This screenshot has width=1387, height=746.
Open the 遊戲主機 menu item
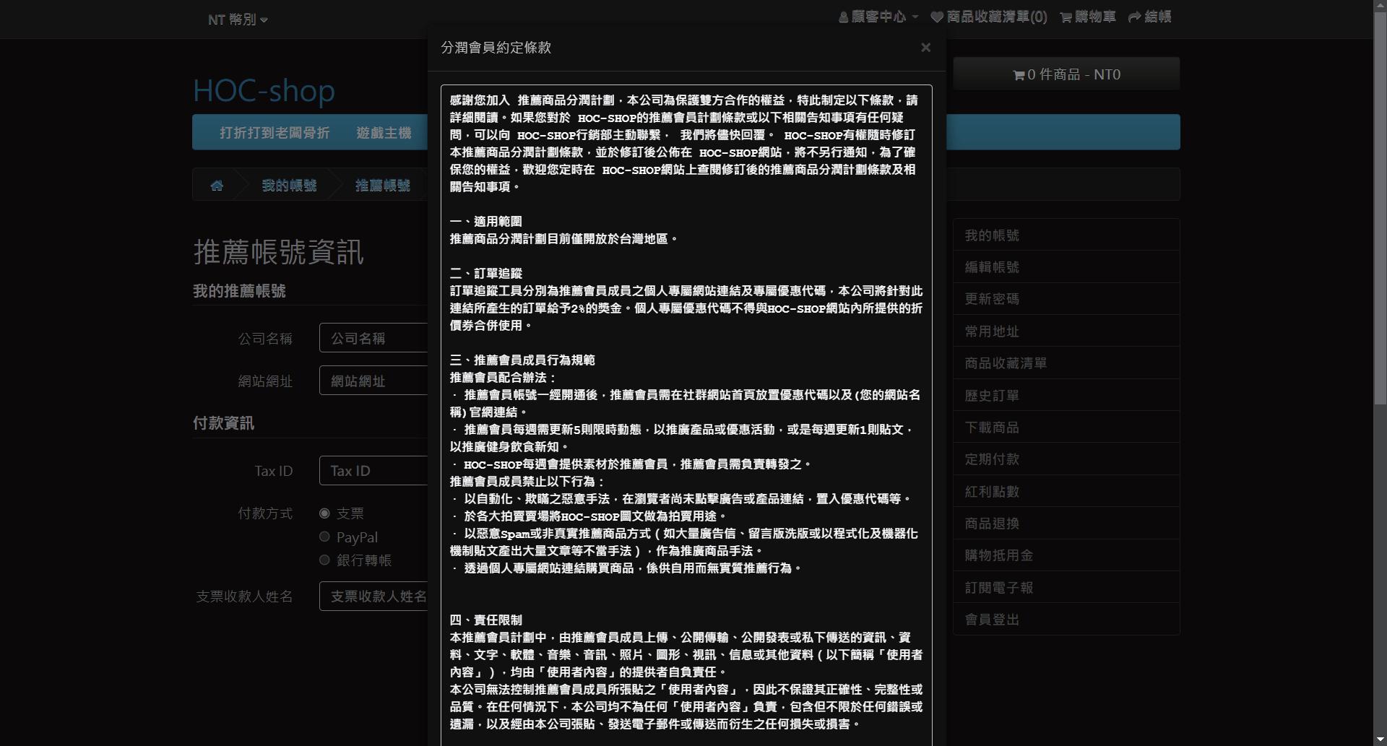(x=384, y=133)
